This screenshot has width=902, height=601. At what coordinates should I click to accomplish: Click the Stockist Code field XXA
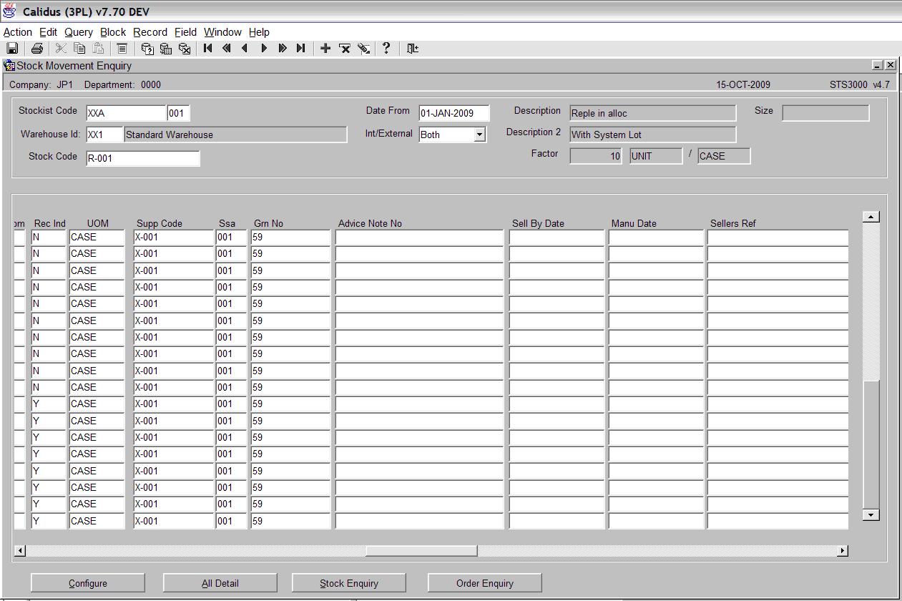[126, 113]
